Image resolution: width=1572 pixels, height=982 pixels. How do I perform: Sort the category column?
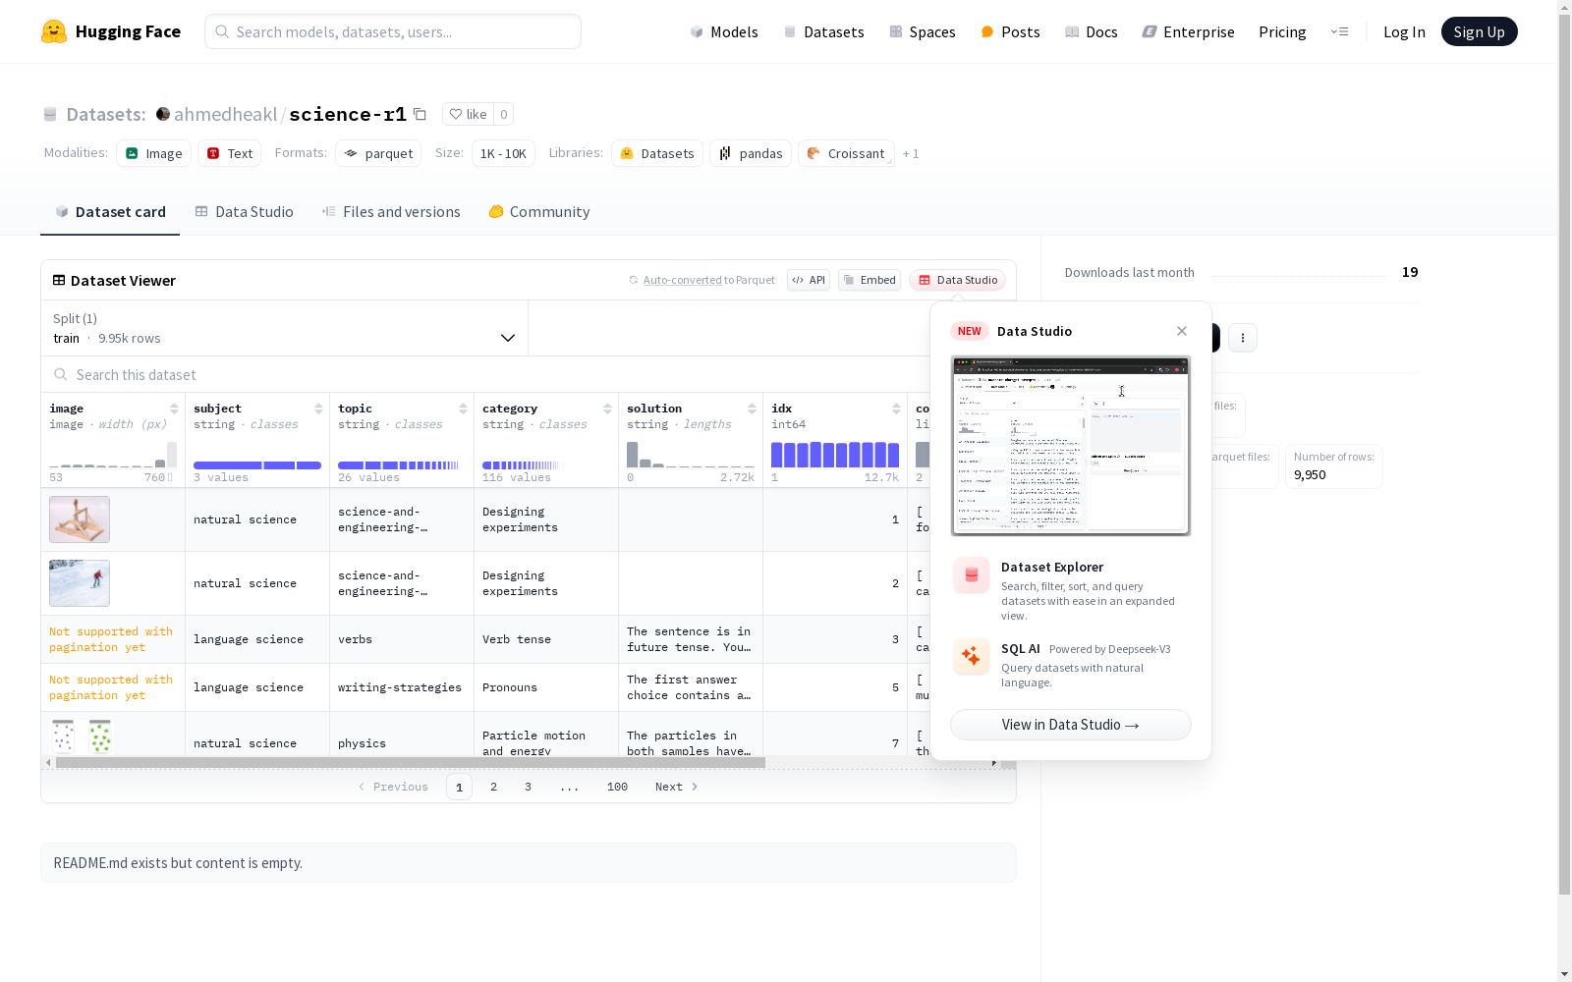coord(607,409)
